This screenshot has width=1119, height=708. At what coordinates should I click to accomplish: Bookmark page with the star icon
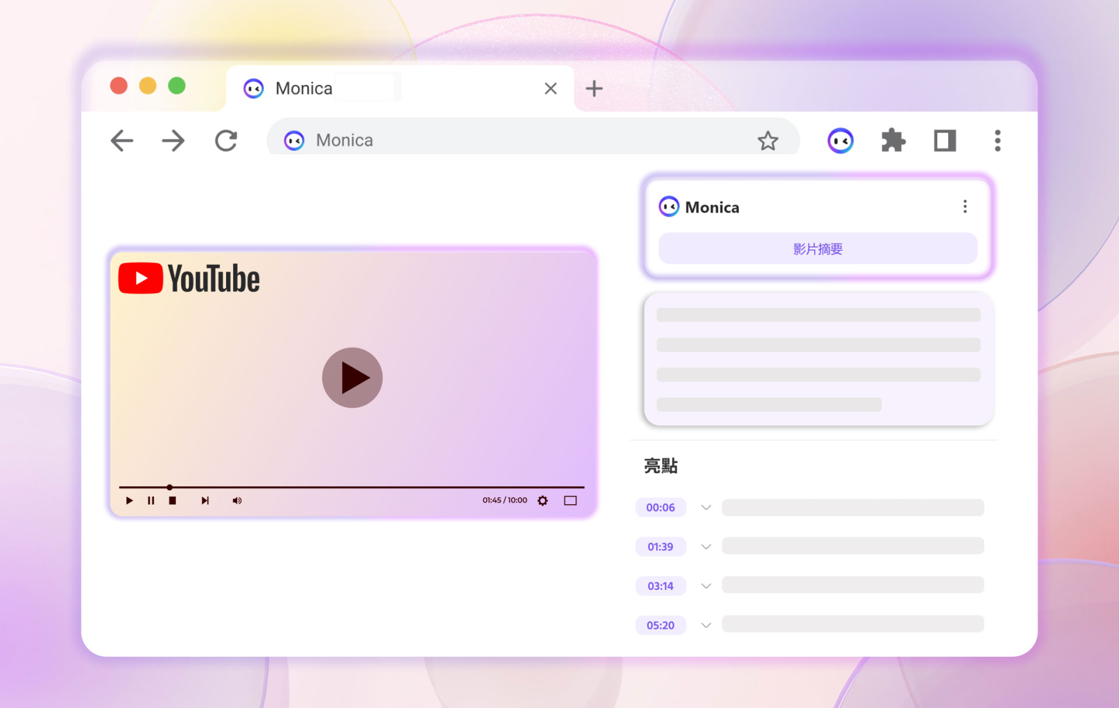(x=768, y=141)
